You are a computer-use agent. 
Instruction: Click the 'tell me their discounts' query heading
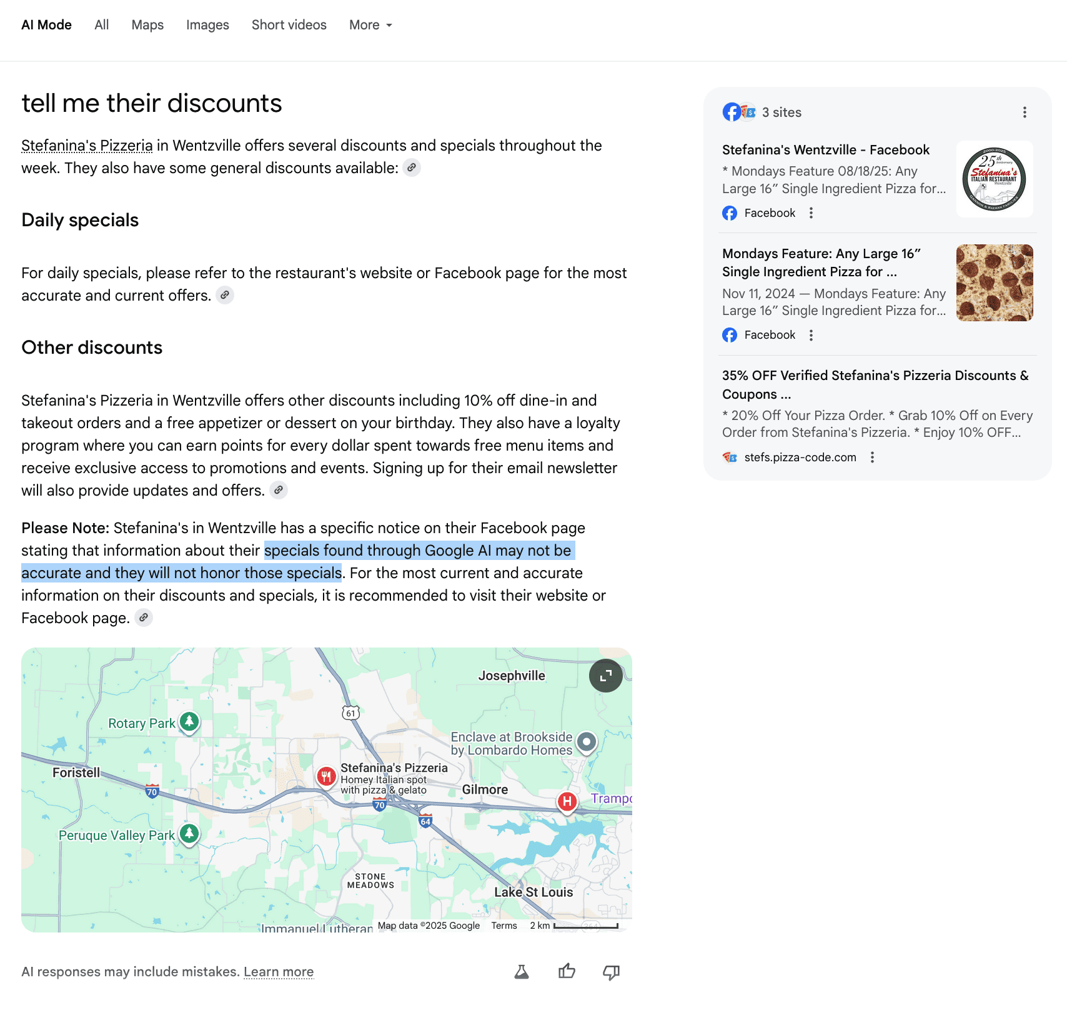click(152, 103)
